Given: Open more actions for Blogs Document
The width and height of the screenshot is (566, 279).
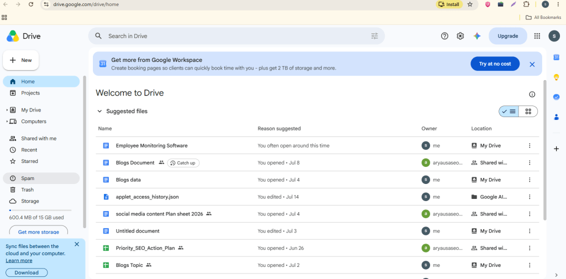Looking at the screenshot, I should [529, 163].
